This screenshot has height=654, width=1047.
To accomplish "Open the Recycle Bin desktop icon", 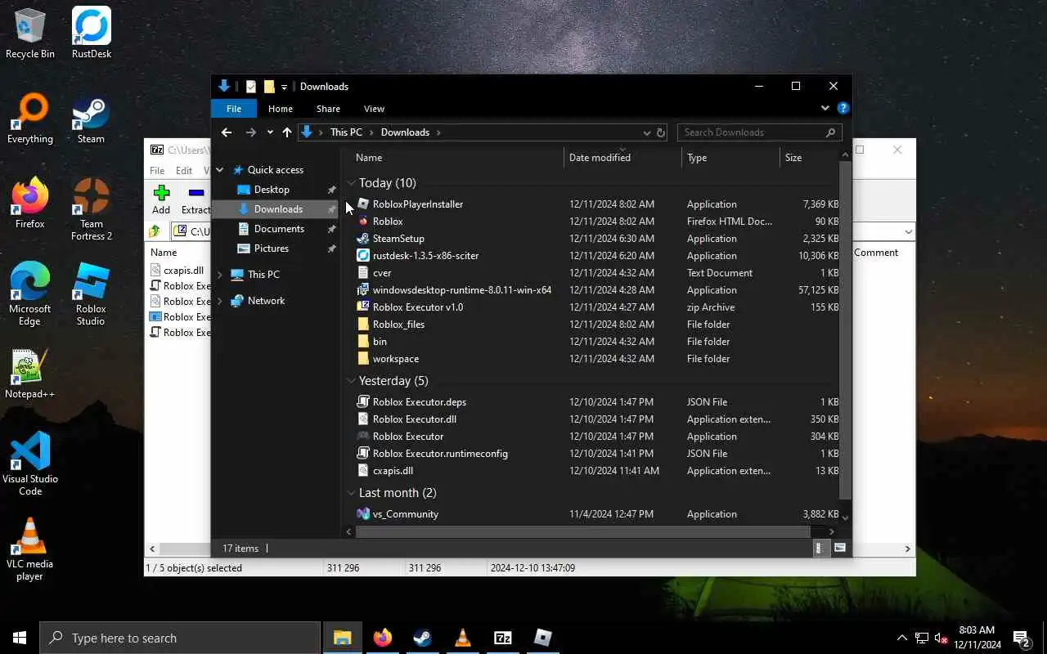I will (x=30, y=34).
